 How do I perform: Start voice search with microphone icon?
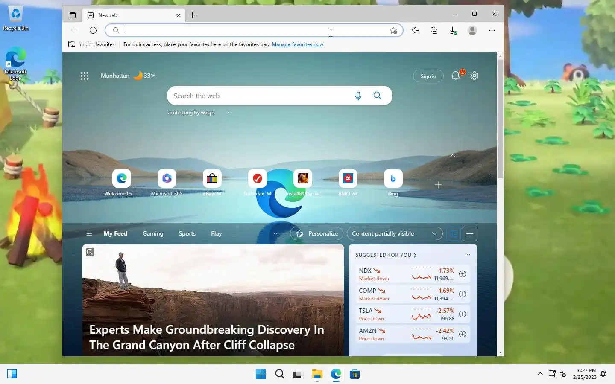pos(358,96)
